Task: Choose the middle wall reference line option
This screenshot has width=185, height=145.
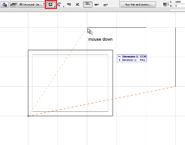Action: coord(97,5)
